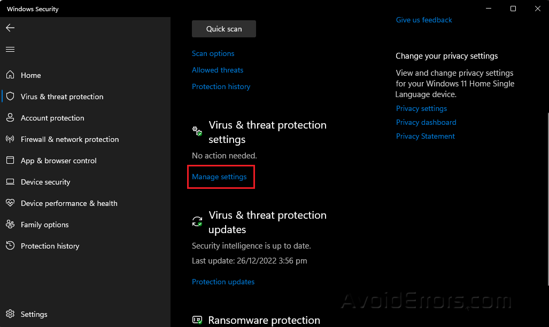Open Family options
The width and height of the screenshot is (549, 327).
[x=44, y=225]
